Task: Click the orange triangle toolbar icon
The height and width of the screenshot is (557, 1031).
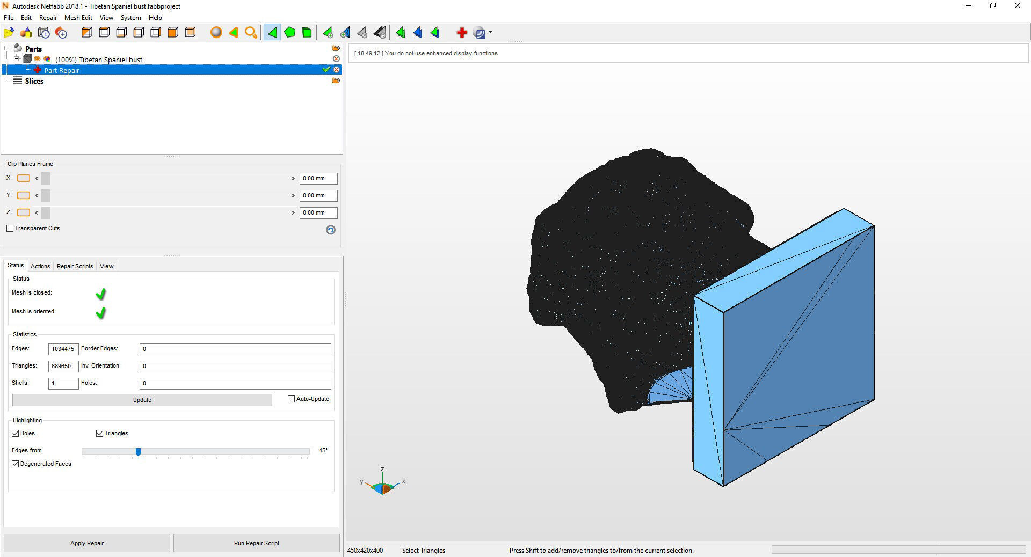Action: coord(234,33)
